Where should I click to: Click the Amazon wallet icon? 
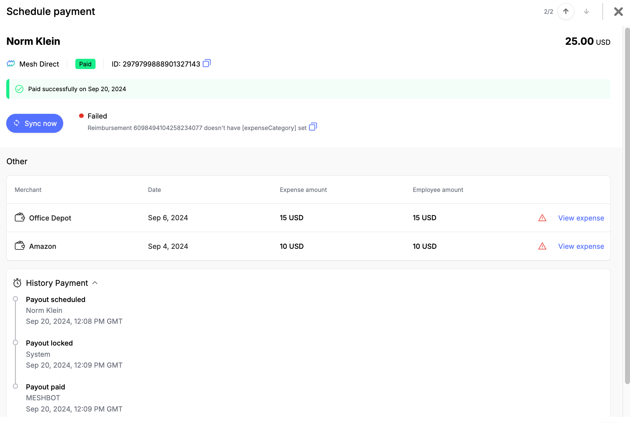tap(20, 246)
